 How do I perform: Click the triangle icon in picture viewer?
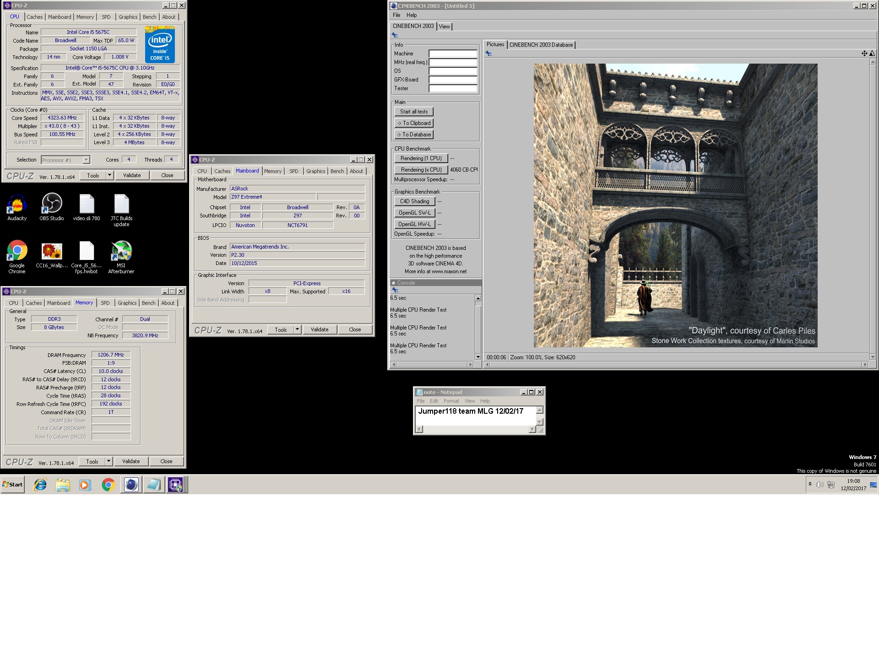point(872,54)
